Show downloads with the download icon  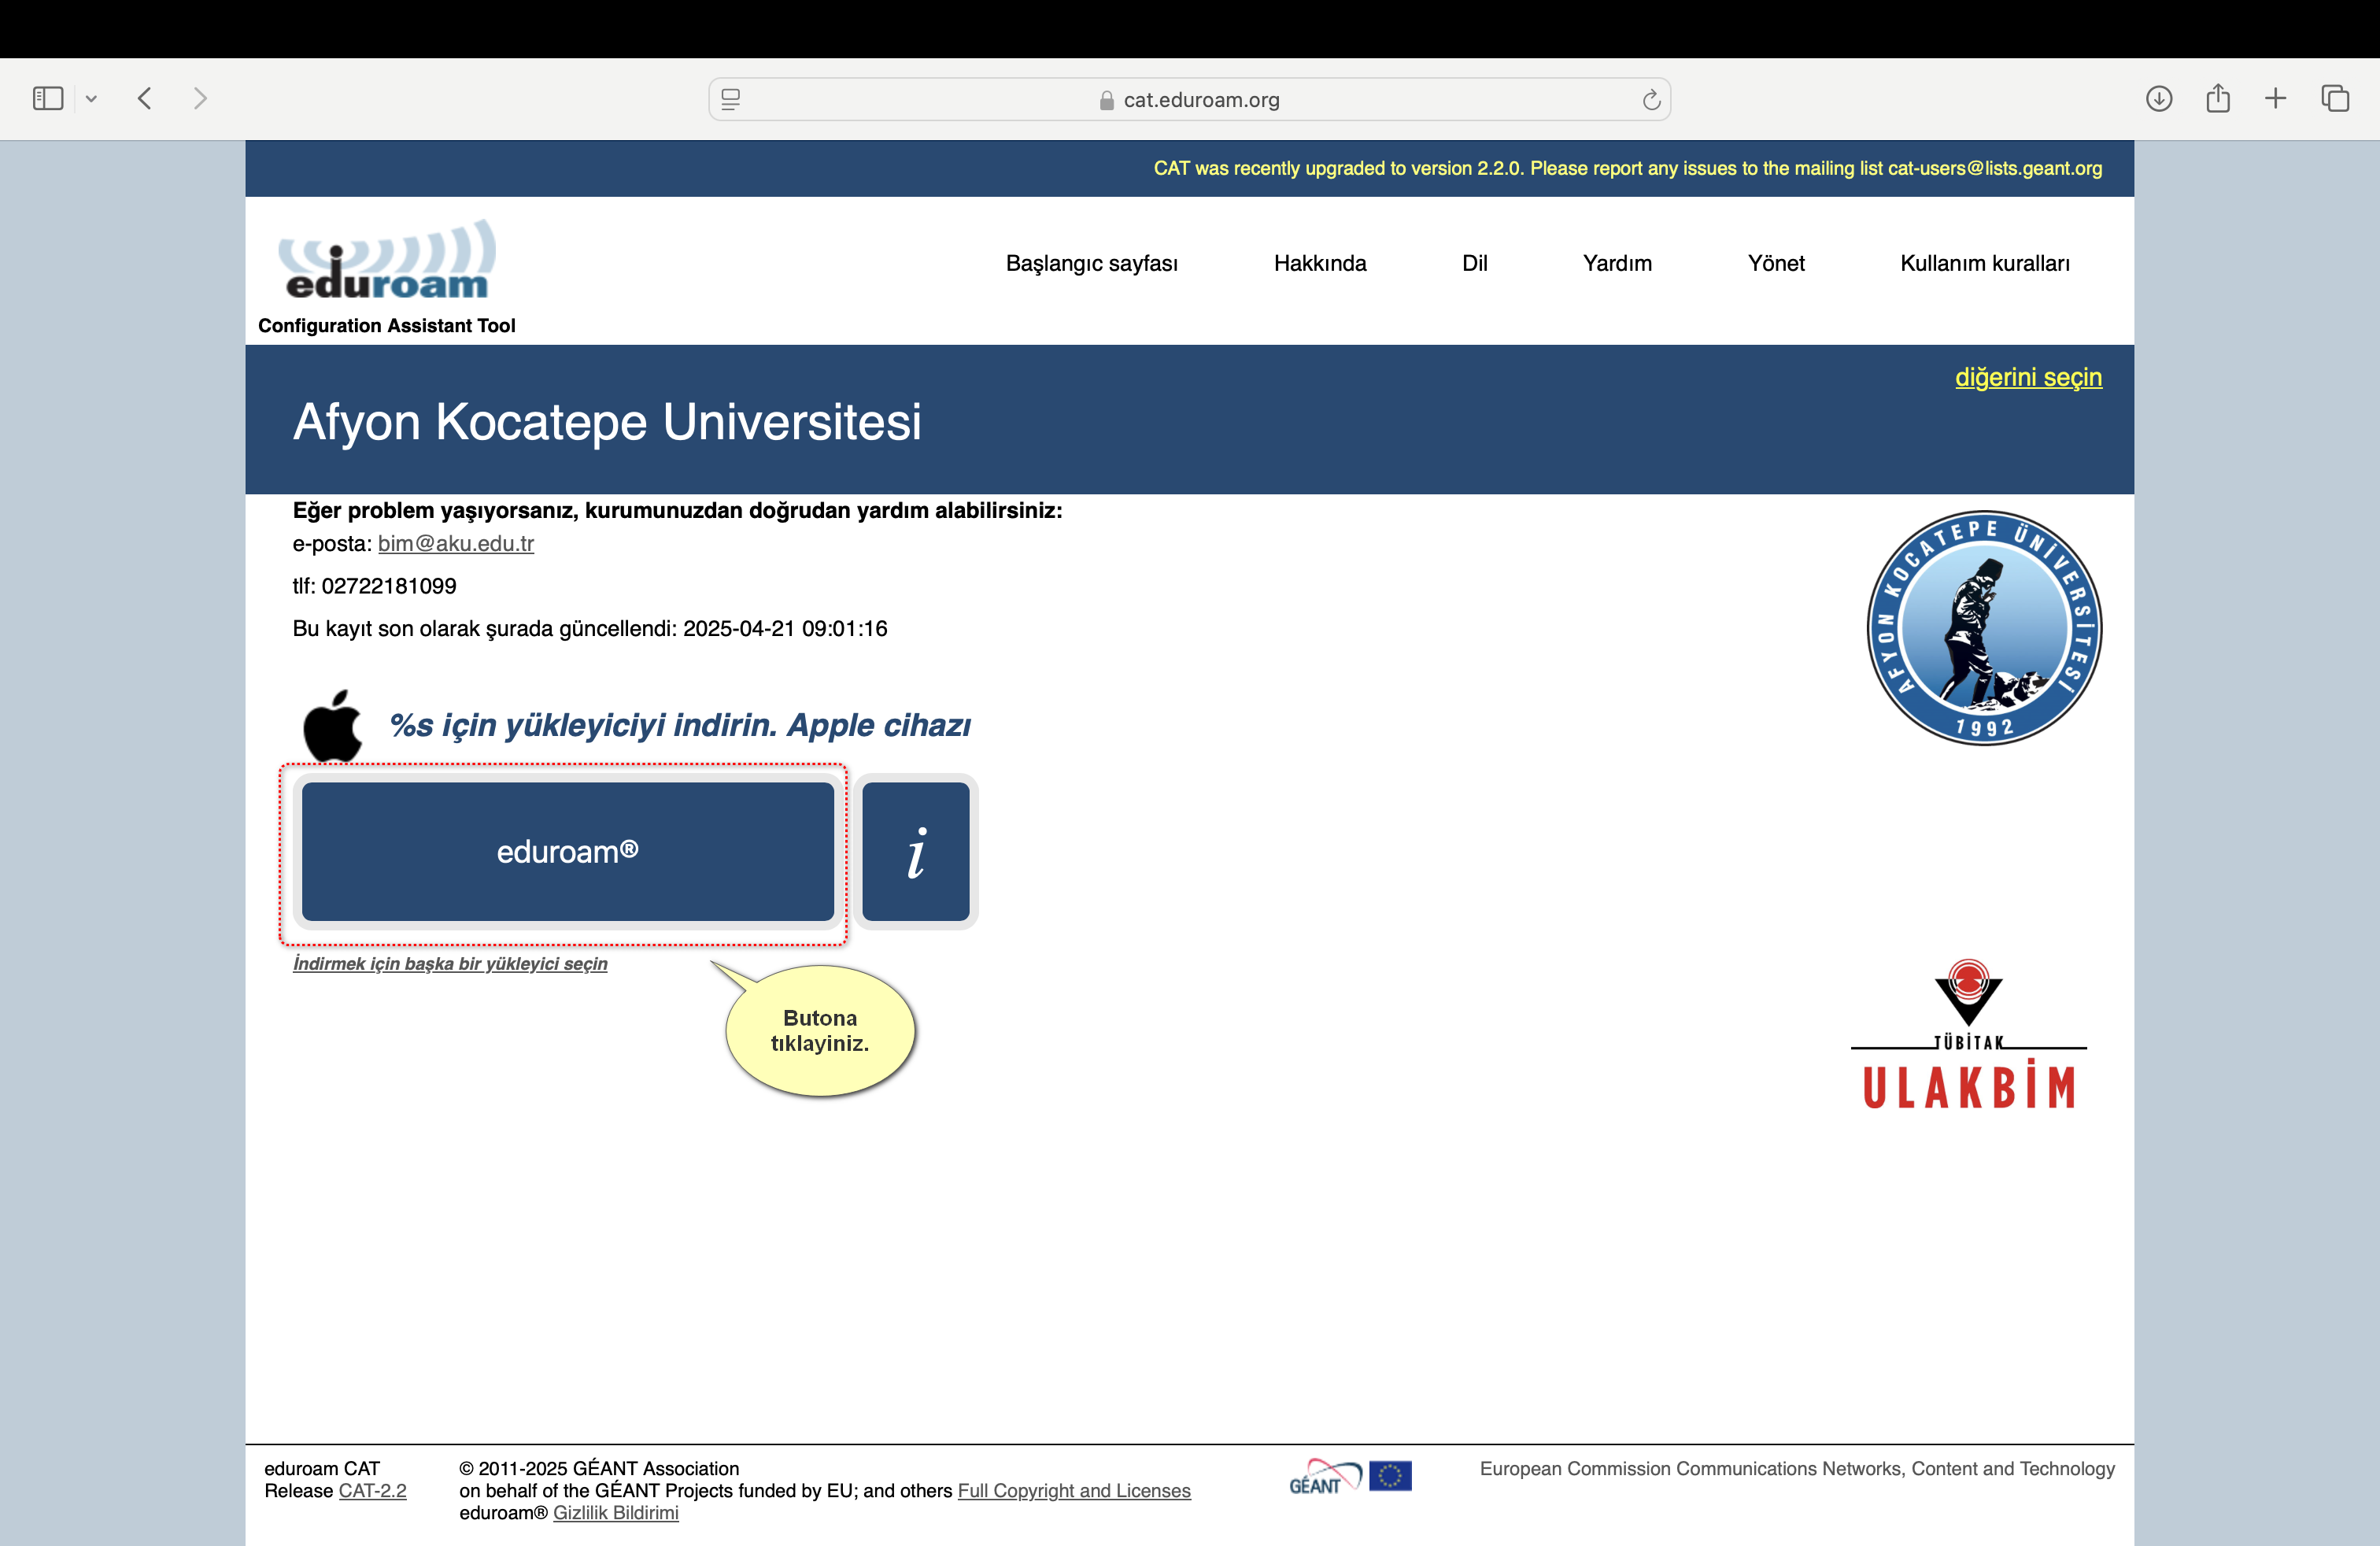point(2159,98)
